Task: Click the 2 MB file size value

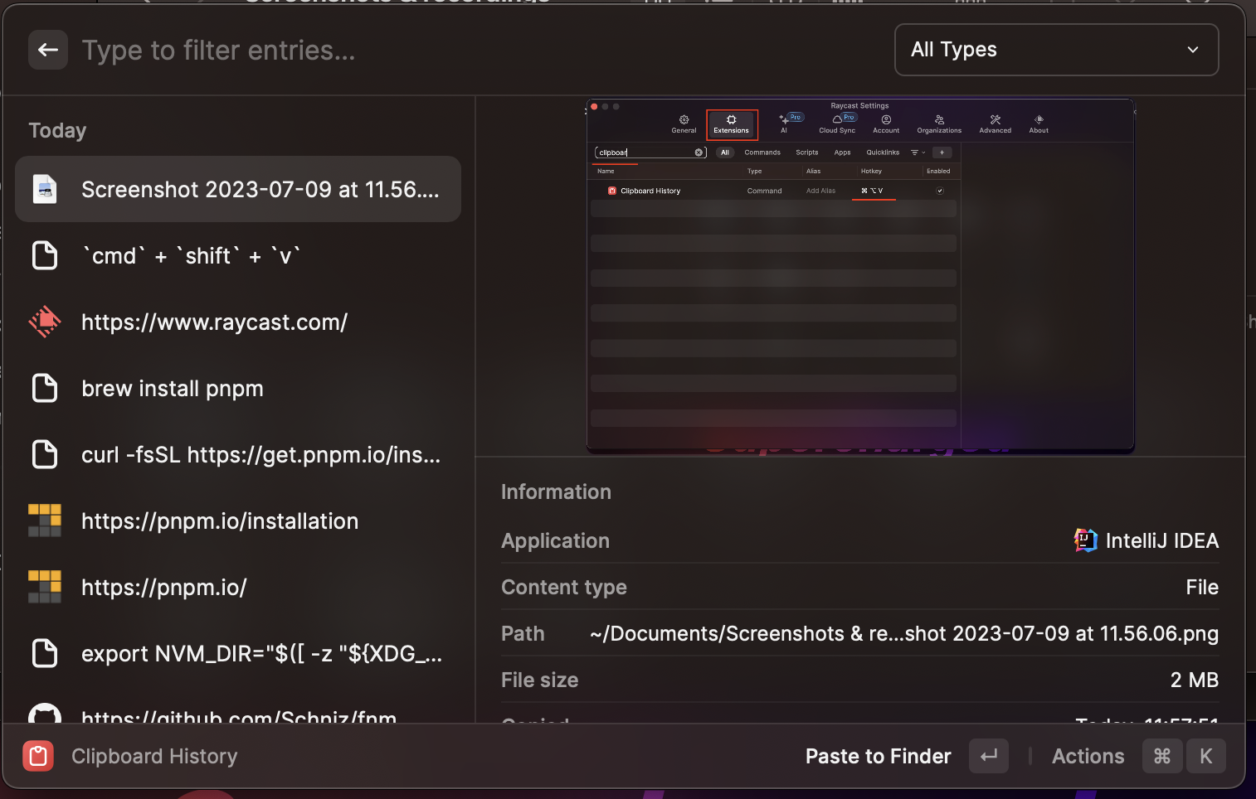Action: 1194,680
